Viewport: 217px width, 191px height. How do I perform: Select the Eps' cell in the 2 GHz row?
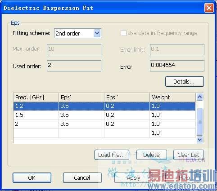(x=81, y=124)
